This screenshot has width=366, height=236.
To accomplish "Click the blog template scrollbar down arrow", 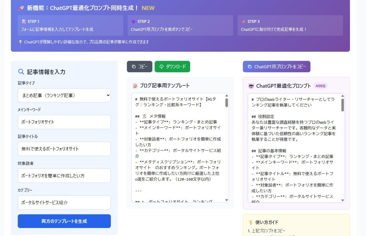I will pos(226,200).
